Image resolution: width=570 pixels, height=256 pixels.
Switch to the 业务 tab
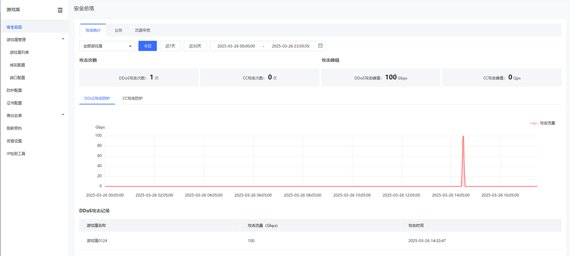(x=118, y=30)
